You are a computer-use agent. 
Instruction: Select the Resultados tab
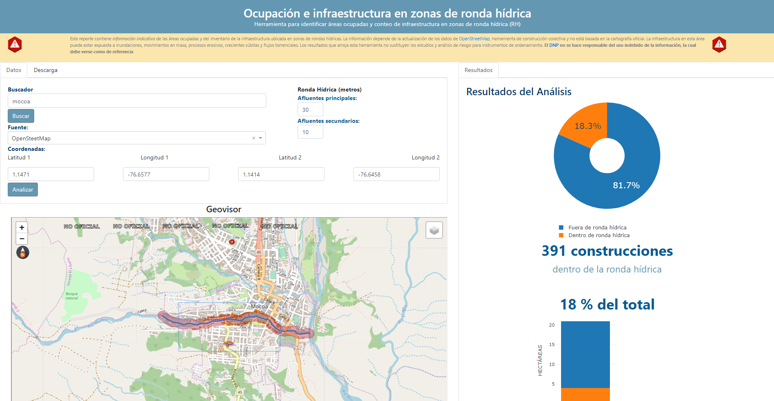pyautogui.click(x=478, y=70)
